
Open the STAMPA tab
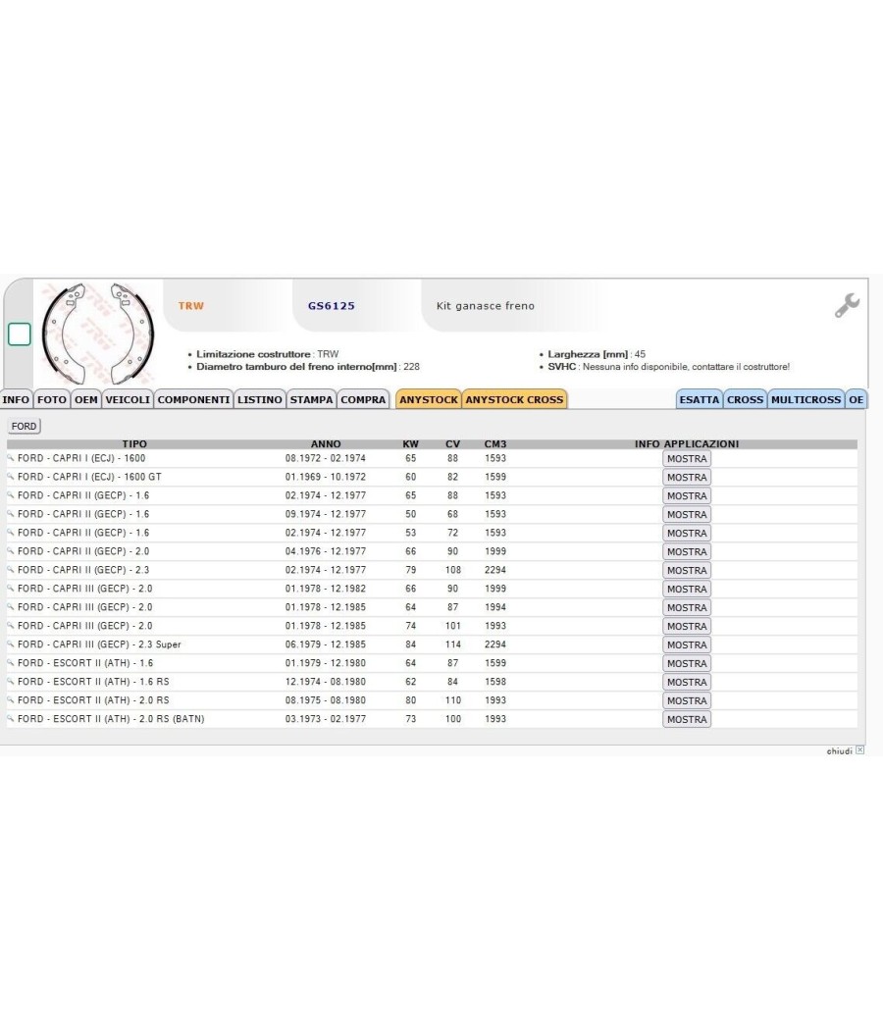[x=311, y=399]
